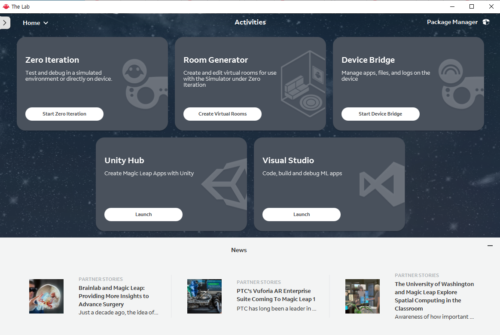Viewport: 500px width, 335px height.
Task: Read PTC's Vuforia AR Enterprise Suite headline
Action: click(276, 295)
